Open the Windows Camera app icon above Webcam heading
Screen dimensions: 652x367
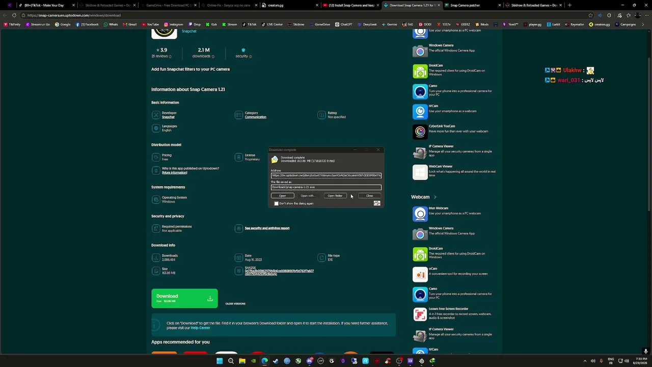(420, 51)
